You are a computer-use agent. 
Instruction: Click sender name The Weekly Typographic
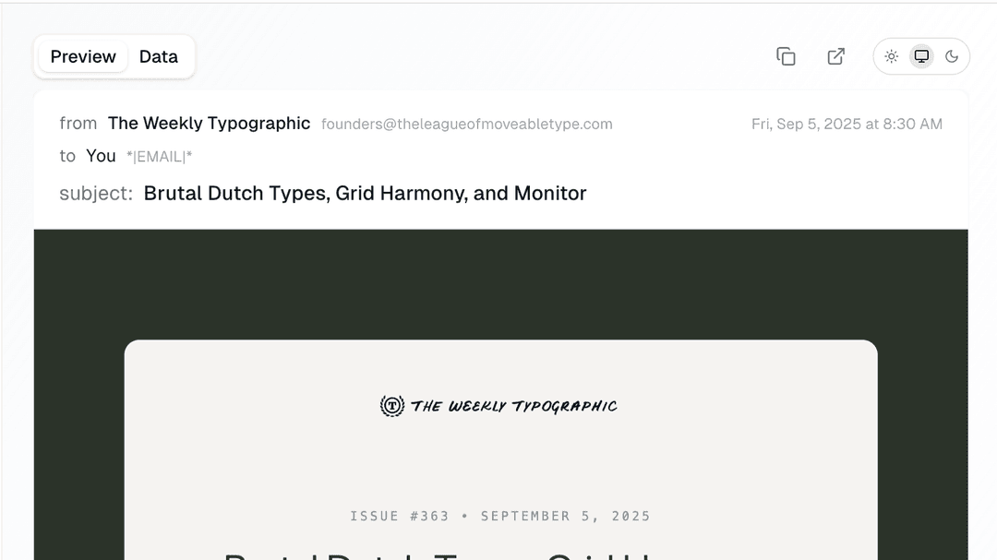coord(209,124)
